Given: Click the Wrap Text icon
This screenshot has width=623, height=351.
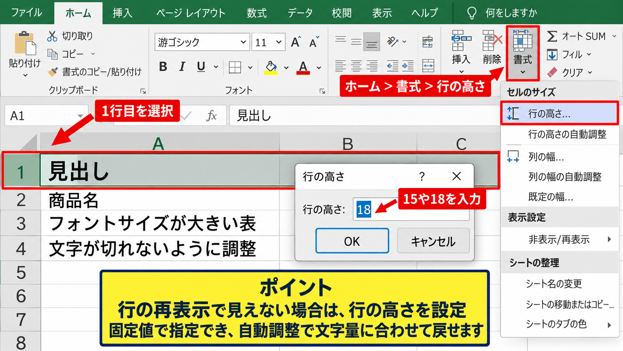Looking at the screenshot, I should 428,42.
